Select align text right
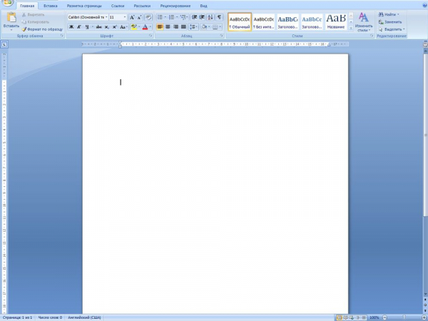Image resolution: width=428 pixels, height=321 pixels. (175, 27)
